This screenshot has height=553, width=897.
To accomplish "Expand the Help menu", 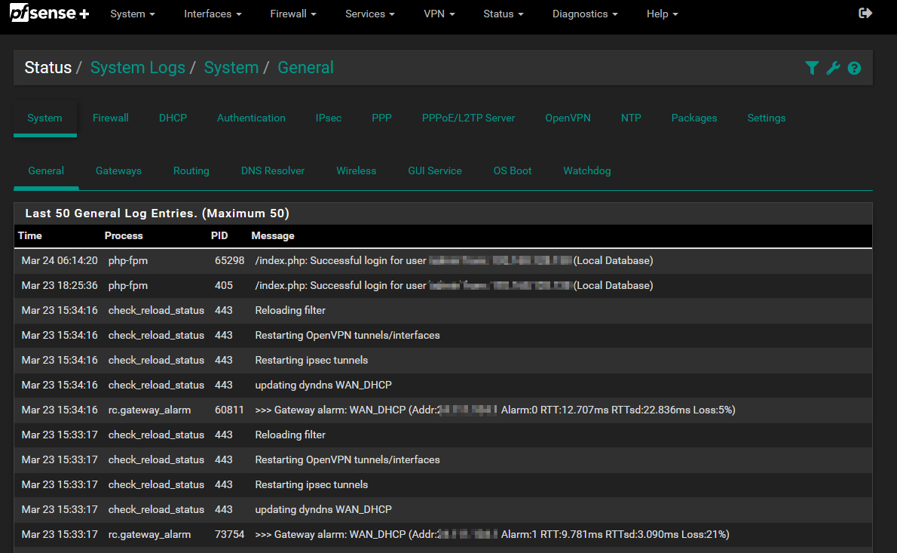I will pyautogui.click(x=663, y=14).
